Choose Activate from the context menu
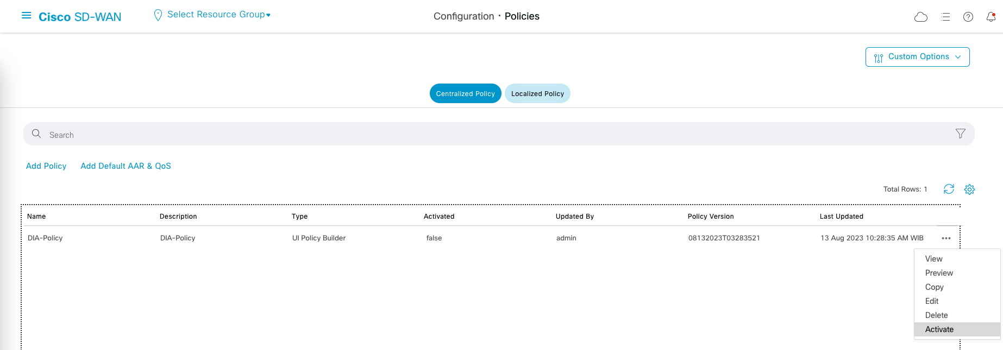The height and width of the screenshot is (350, 1003). click(x=939, y=329)
